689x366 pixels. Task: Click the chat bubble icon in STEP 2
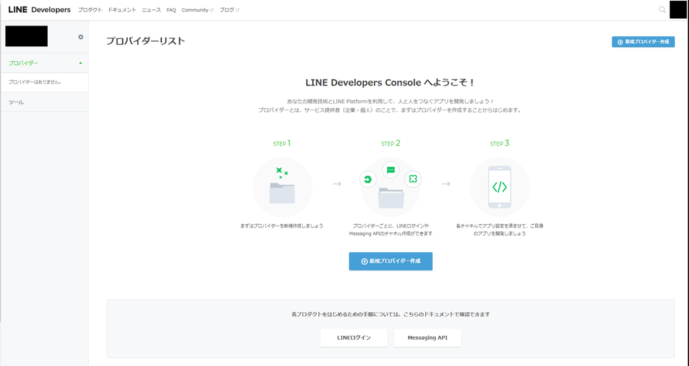click(x=391, y=170)
